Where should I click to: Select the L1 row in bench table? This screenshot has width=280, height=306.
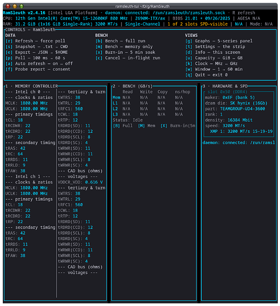coord(148,103)
